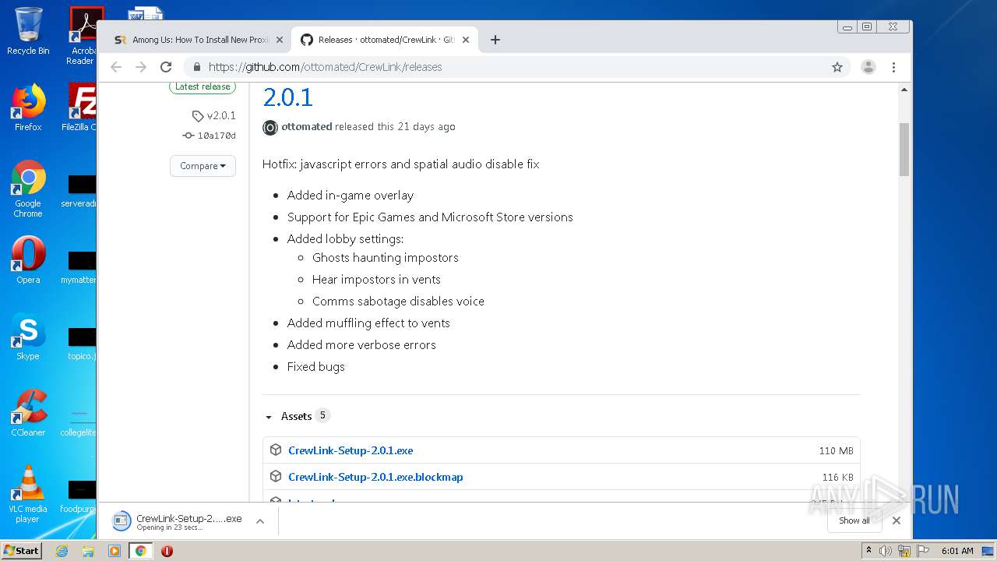The width and height of the screenshot is (997, 561).
Task: Open the v2.0.1 tag link
Action: [x=214, y=116]
